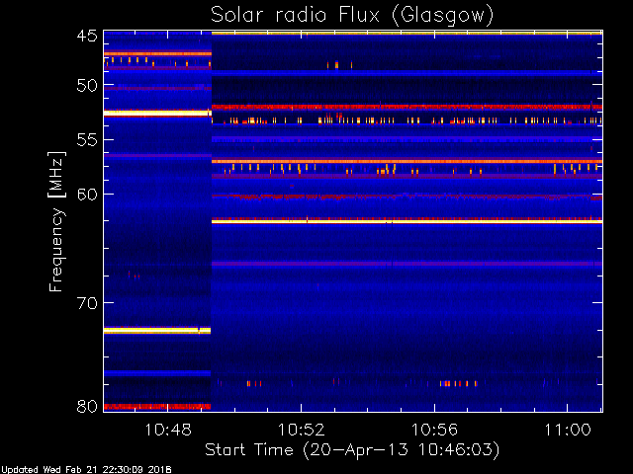The image size is (633, 474).
Task: Click the 10:56 time tick label
Action: point(434,430)
